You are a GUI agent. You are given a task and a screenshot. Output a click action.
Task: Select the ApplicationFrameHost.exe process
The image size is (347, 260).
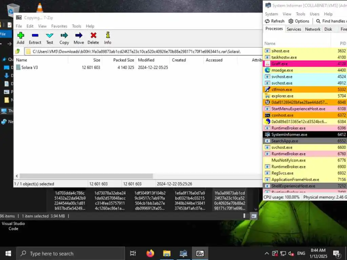click(305, 179)
